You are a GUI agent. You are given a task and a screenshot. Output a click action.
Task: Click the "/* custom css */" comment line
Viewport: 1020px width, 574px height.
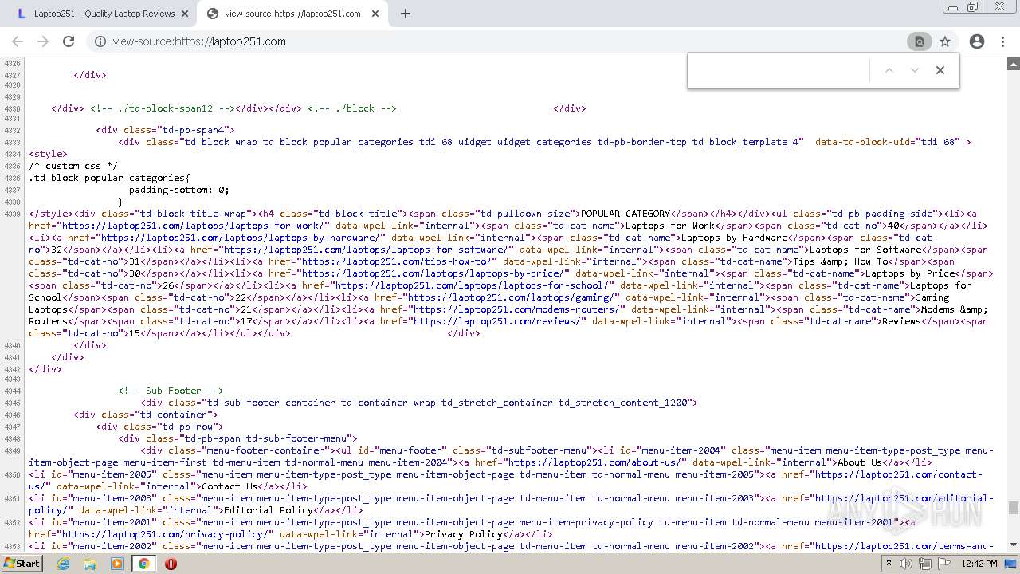click(x=73, y=166)
